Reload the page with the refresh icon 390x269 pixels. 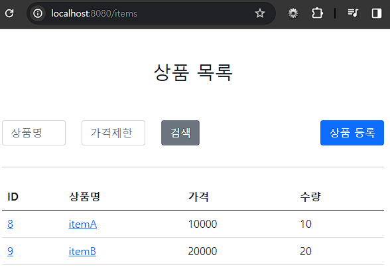[x=9, y=13]
